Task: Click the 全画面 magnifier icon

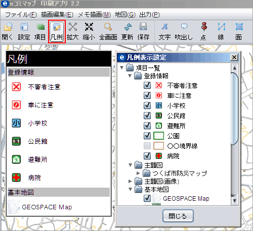Action: (x=108, y=27)
